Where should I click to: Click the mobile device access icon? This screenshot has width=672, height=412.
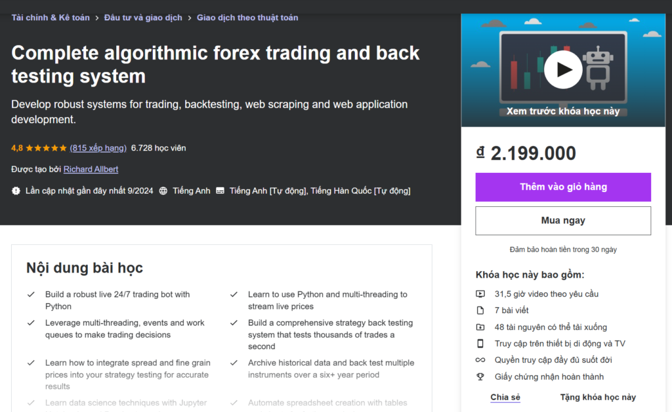(480, 344)
